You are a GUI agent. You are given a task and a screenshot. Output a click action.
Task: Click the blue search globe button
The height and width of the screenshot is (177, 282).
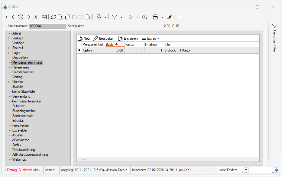point(276,170)
